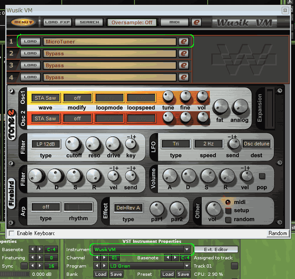The width and height of the screenshot is (295, 279).
Task: Enable the Keyboard checkbox
Action: 11,233
